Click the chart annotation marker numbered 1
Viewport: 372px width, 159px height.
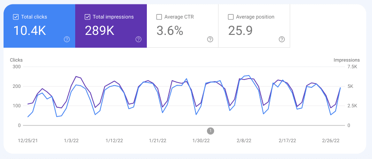(x=211, y=131)
